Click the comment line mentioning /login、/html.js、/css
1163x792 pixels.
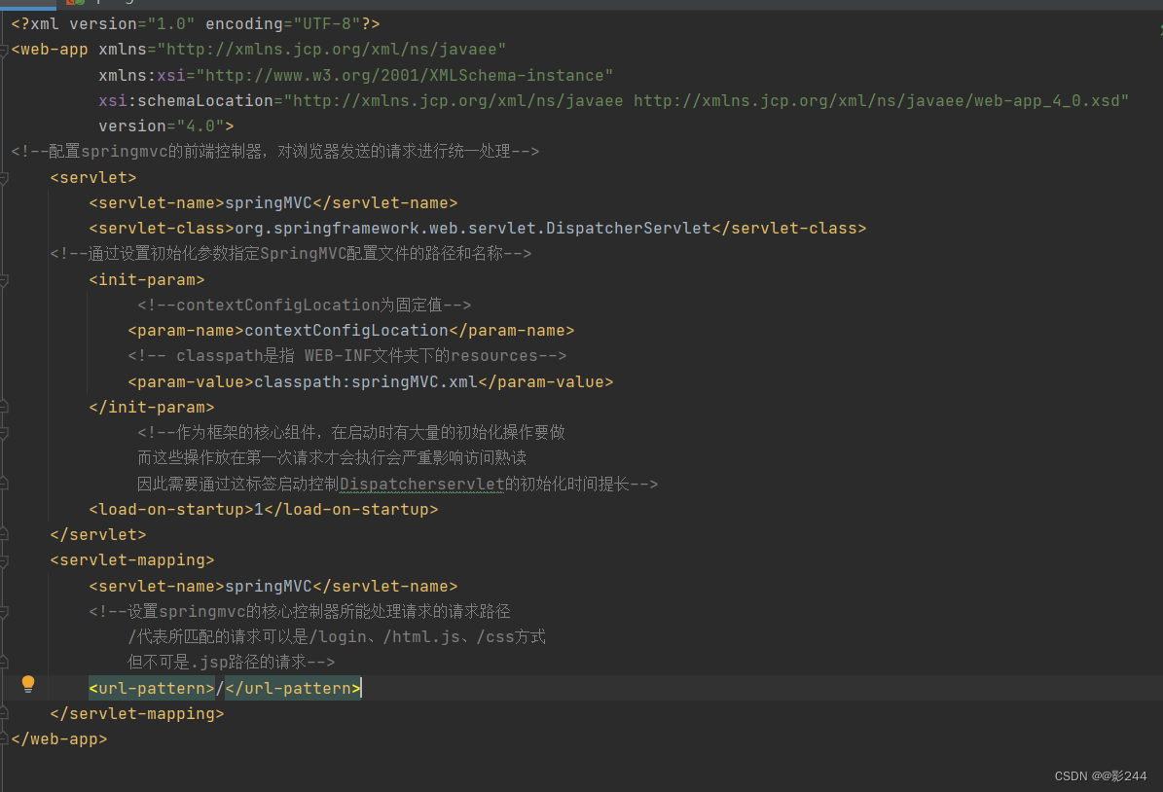337,637
